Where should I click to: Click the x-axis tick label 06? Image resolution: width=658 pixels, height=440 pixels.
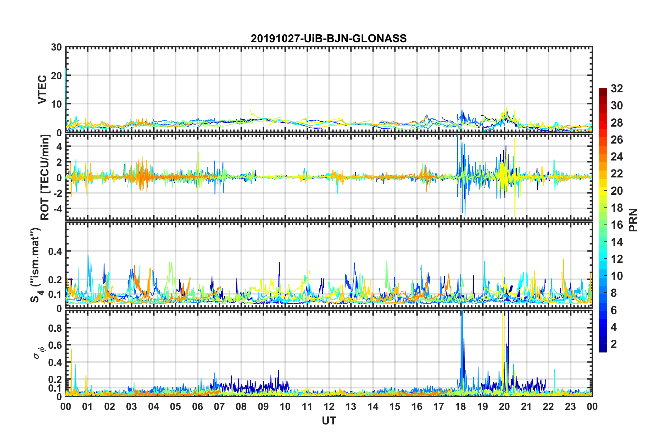click(x=197, y=406)
